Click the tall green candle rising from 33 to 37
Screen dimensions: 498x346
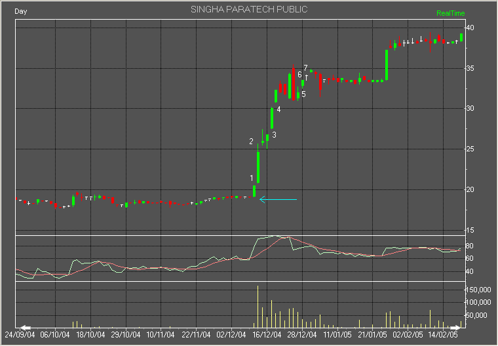(387, 65)
